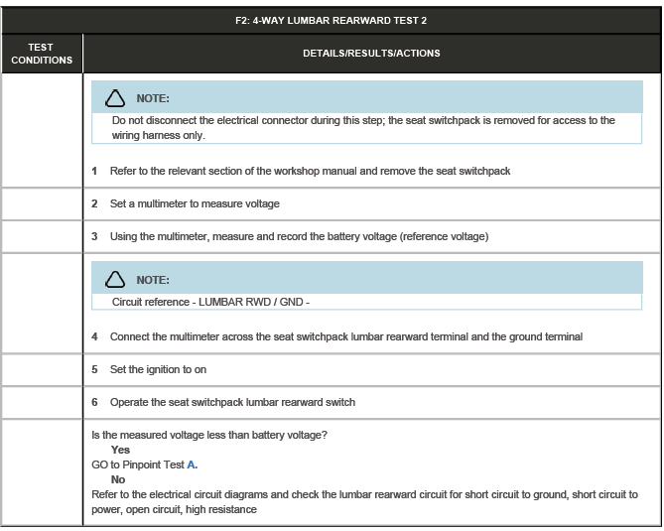Click the warning triangle icon in the first note

(115, 98)
